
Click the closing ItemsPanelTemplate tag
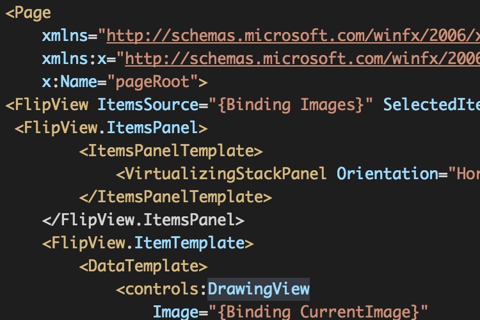coord(175,197)
